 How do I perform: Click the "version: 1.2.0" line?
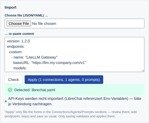pos(18,41)
